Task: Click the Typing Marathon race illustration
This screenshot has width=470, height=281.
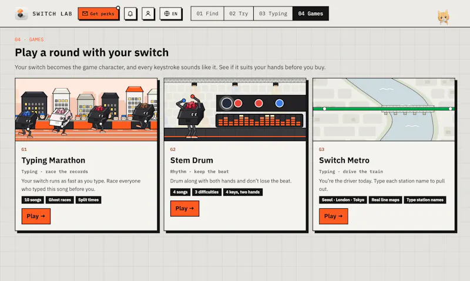Action: [x=86, y=110]
